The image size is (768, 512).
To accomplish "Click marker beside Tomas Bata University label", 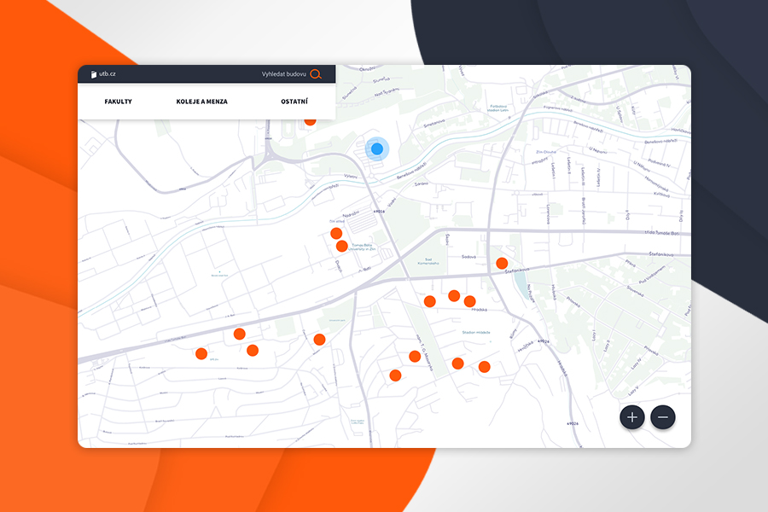I will (342, 246).
